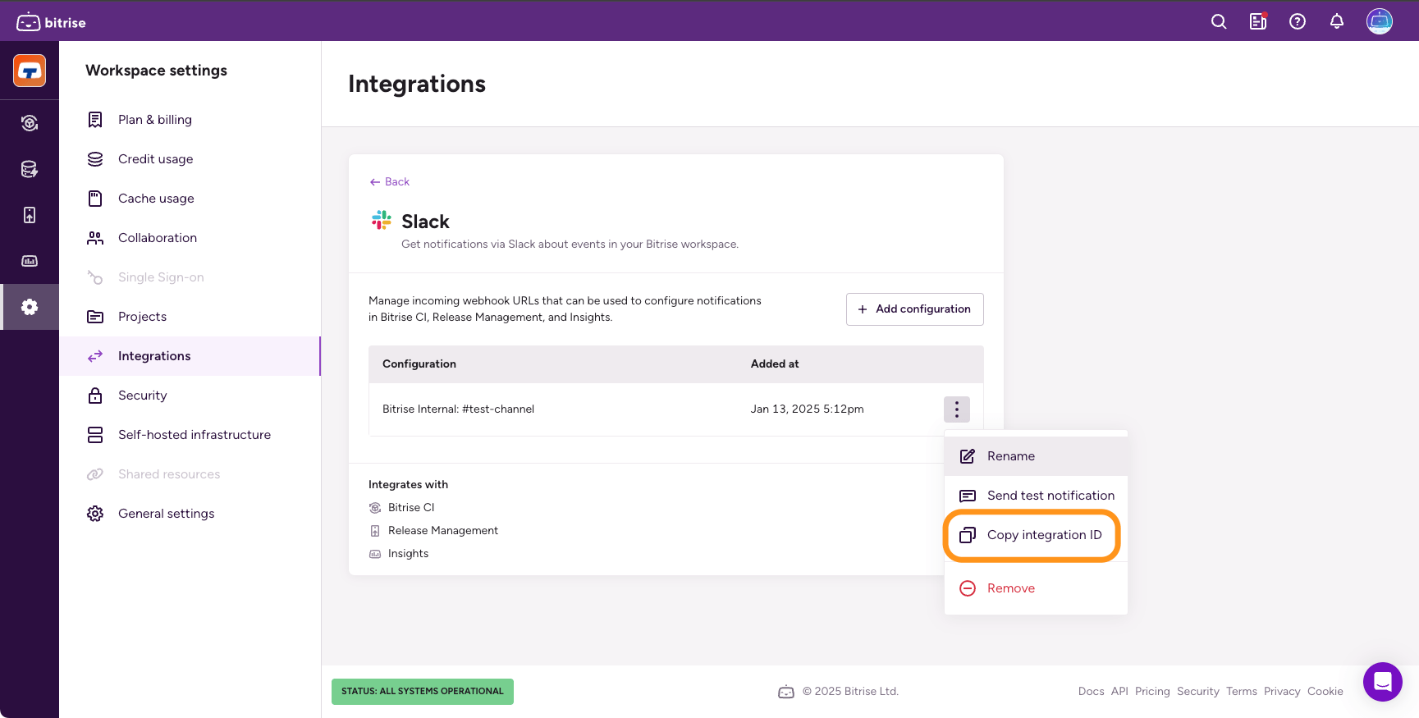This screenshot has width=1419, height=718.
Task: Go to Plan & billing
Action: 190,120
